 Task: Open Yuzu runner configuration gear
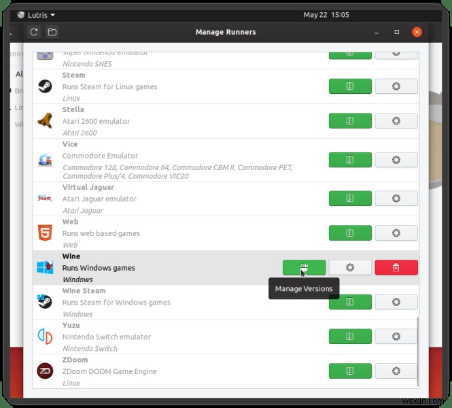click(396, 336)
